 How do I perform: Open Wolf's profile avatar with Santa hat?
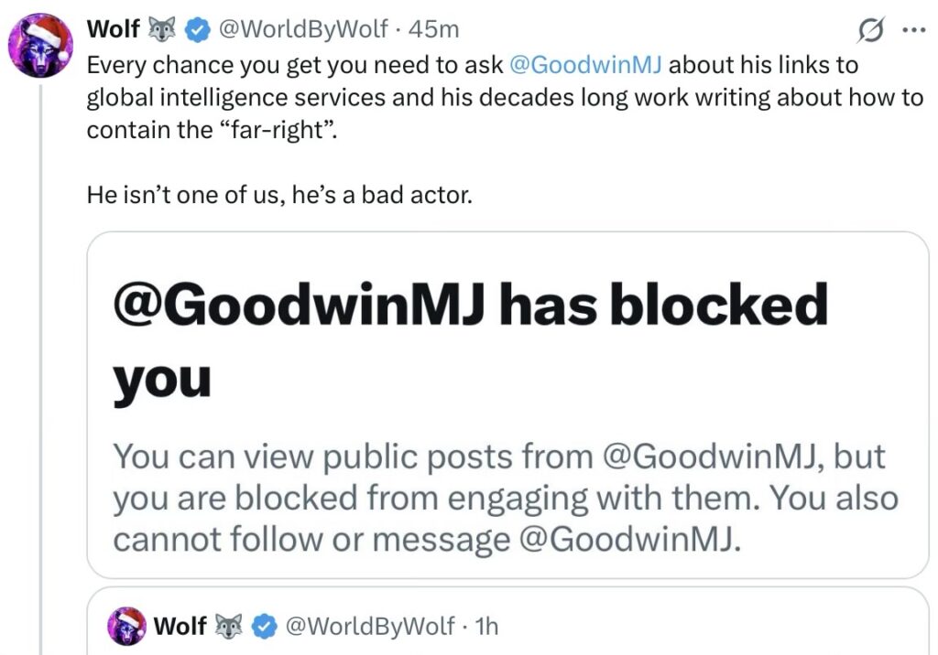(x=41, y=46)
